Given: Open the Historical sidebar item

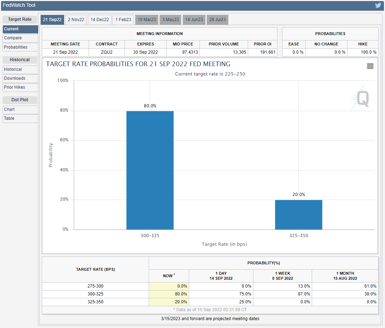Looking at the screenshot, I should click(x=20, y=69).
